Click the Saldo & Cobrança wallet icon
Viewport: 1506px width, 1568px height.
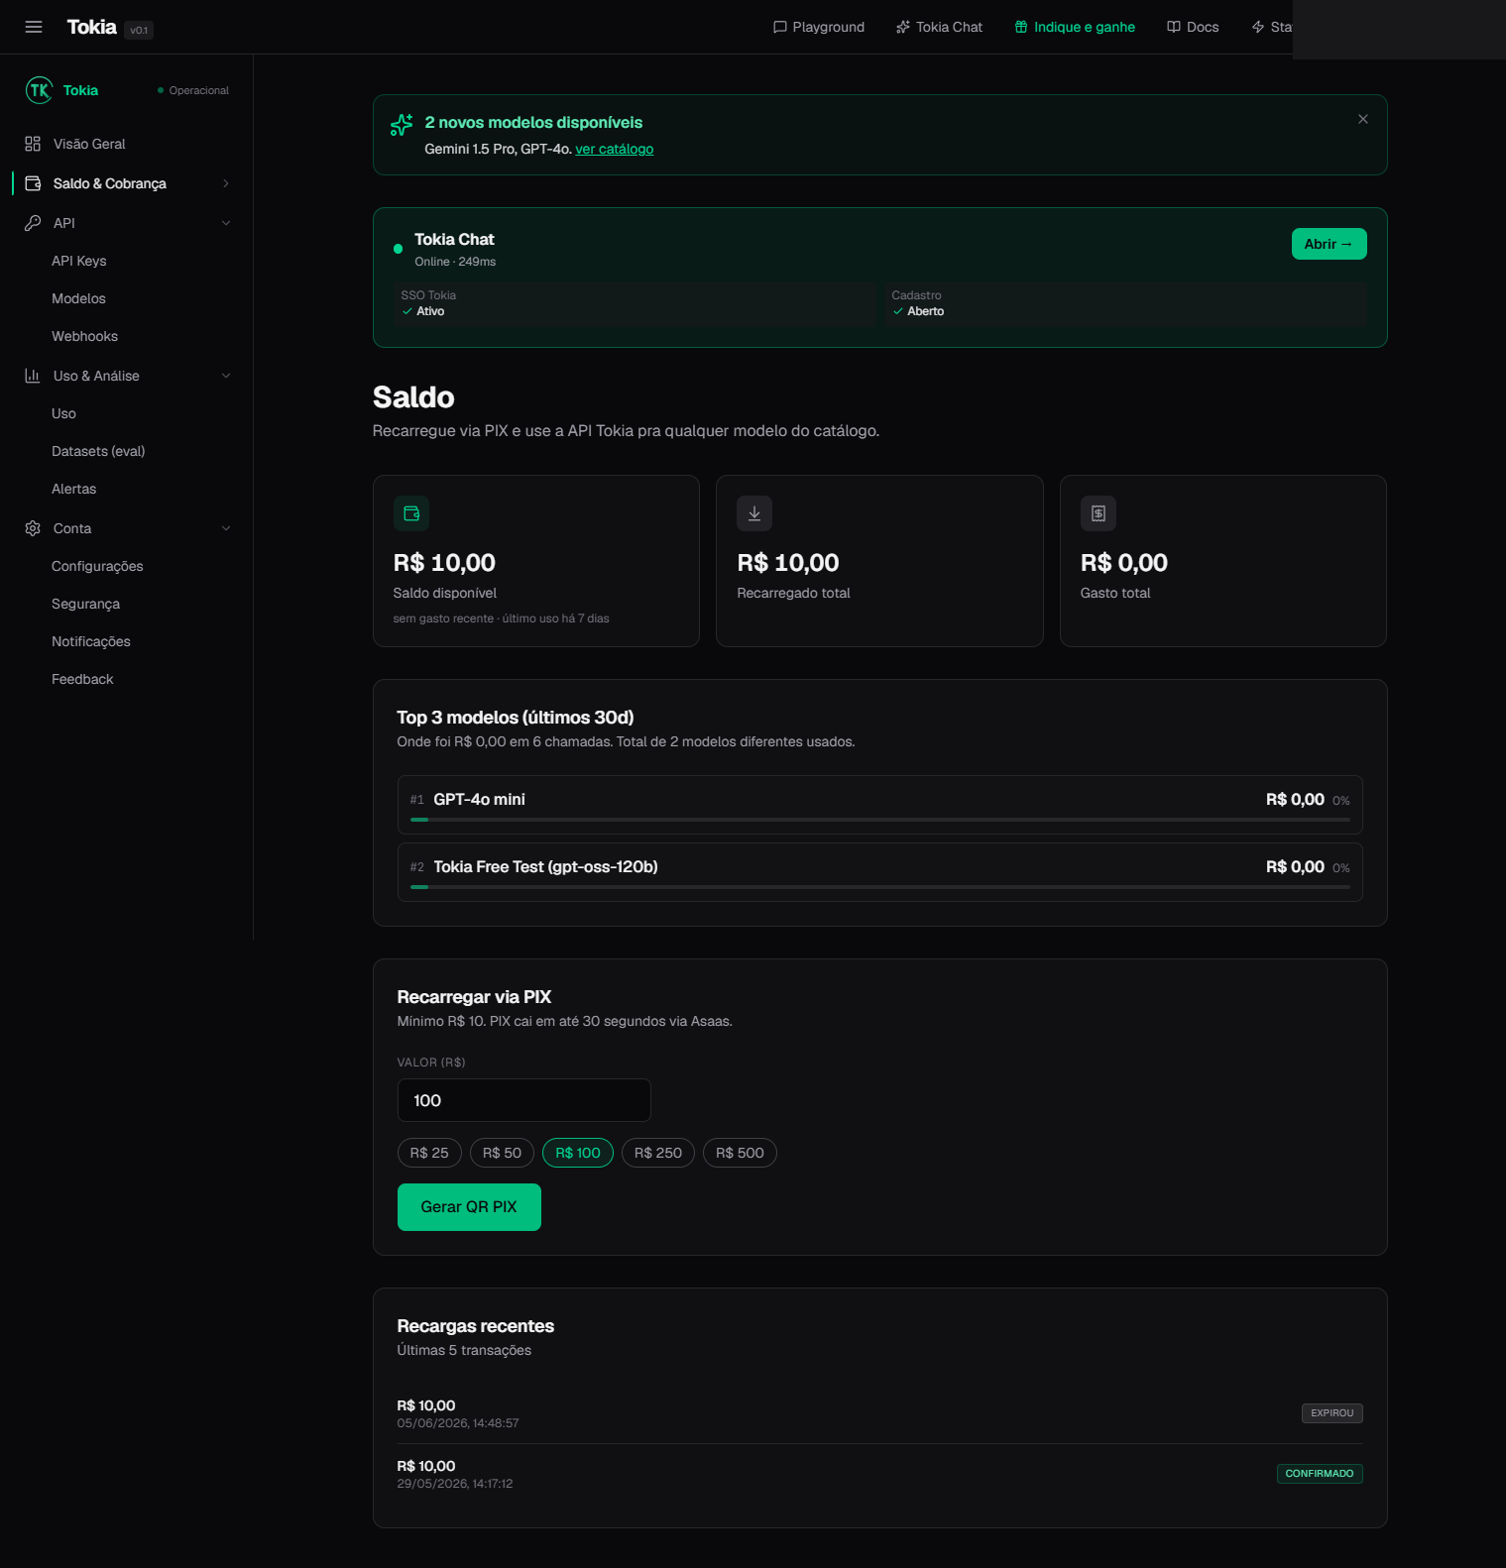point(33,183)
